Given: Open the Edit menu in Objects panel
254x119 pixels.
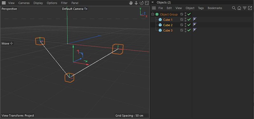Looking at the screenshot, I should pyautogui.click(x=169, y=8).
